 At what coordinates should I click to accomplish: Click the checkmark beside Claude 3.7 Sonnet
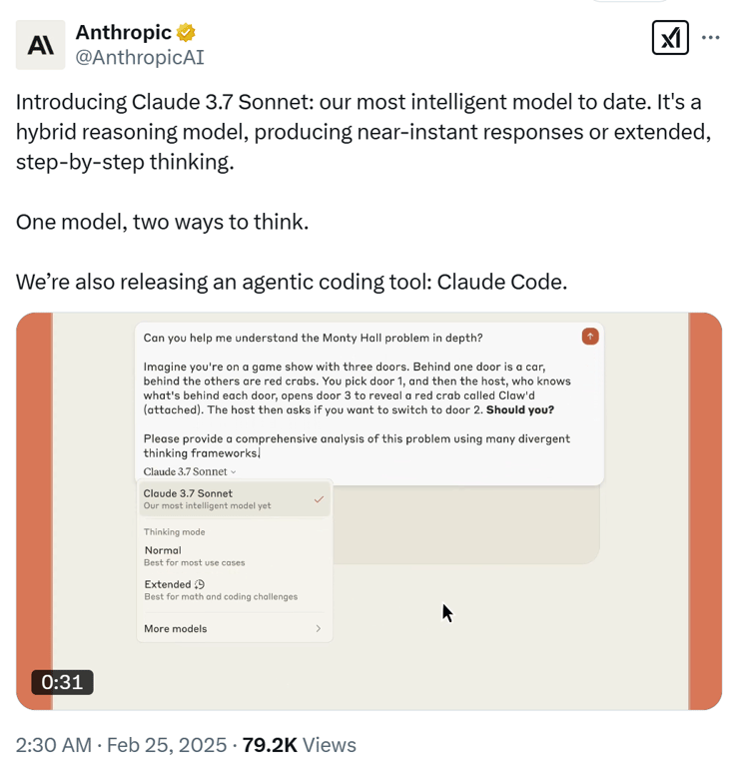click(x=319, y=499)
